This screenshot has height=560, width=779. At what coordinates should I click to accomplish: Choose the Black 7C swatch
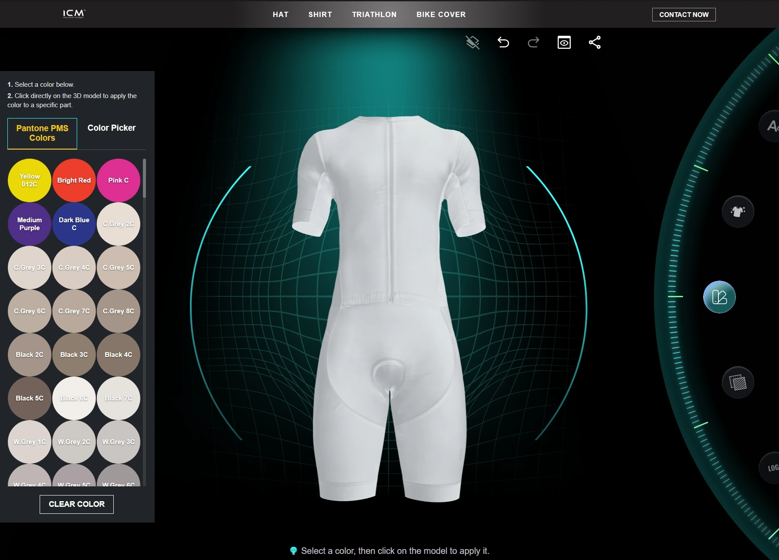pyautogui.click(x=119, y=398)
